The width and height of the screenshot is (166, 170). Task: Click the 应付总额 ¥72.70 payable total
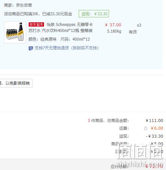pyautogui.click(x=137, y=166)
